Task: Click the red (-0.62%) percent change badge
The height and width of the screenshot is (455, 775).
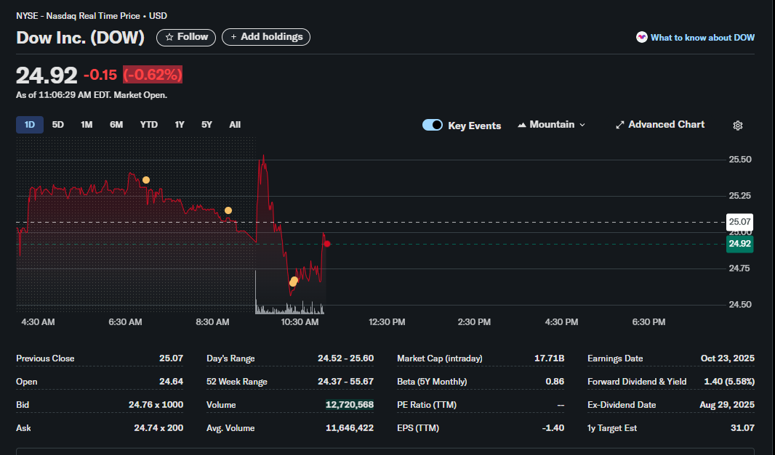Action: 153,75
